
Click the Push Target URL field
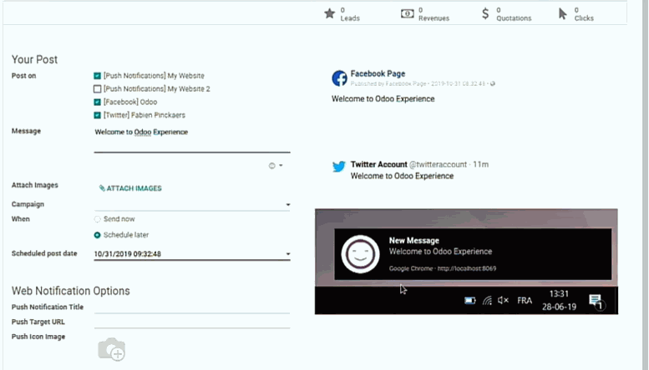pos(192,322)
